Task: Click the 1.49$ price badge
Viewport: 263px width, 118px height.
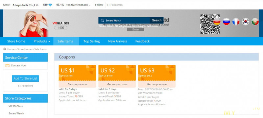Action: [x=61, y=28]
